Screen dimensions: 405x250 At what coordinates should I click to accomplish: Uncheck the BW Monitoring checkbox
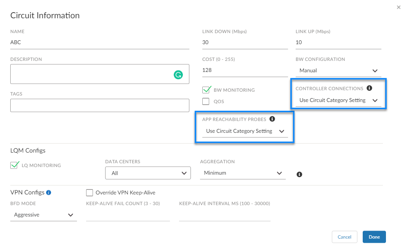[206, 90]
